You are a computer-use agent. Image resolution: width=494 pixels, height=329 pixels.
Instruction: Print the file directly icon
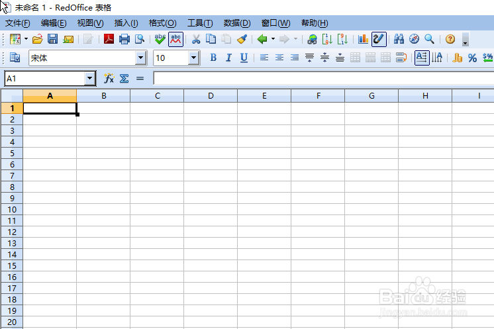pos(124,39)
